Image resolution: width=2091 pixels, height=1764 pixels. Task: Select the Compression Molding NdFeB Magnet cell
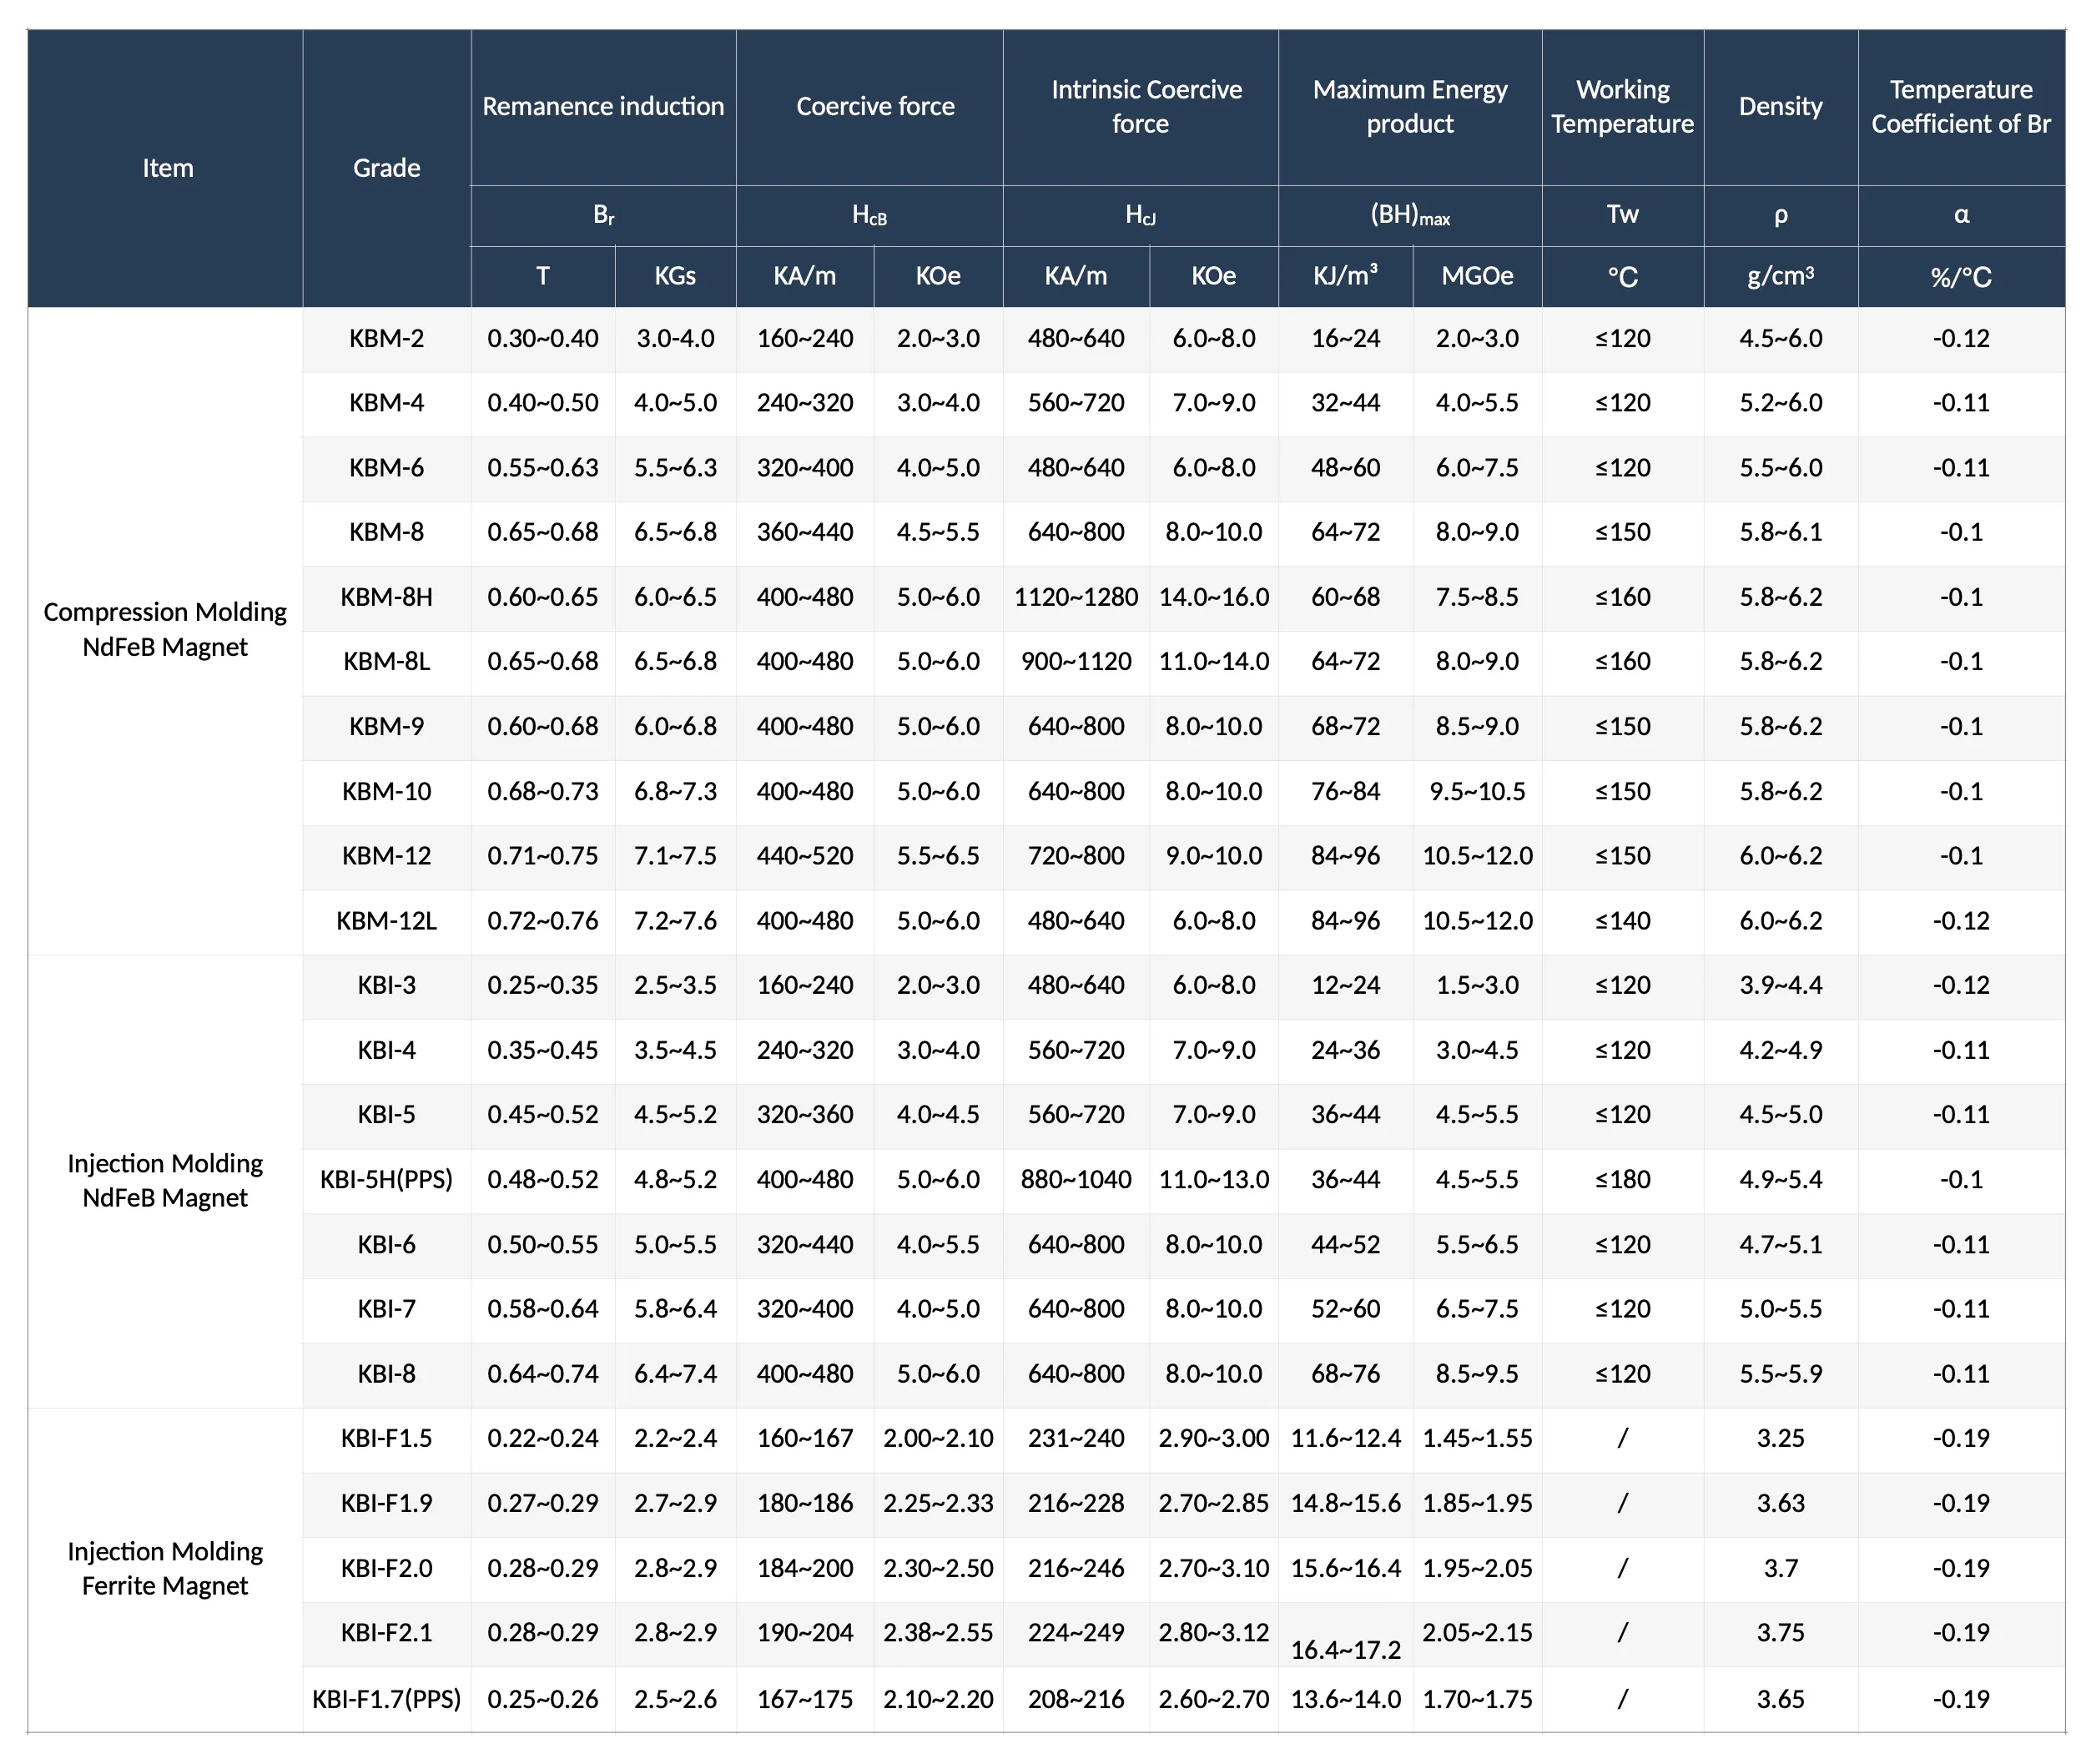(x=165, y=629)
